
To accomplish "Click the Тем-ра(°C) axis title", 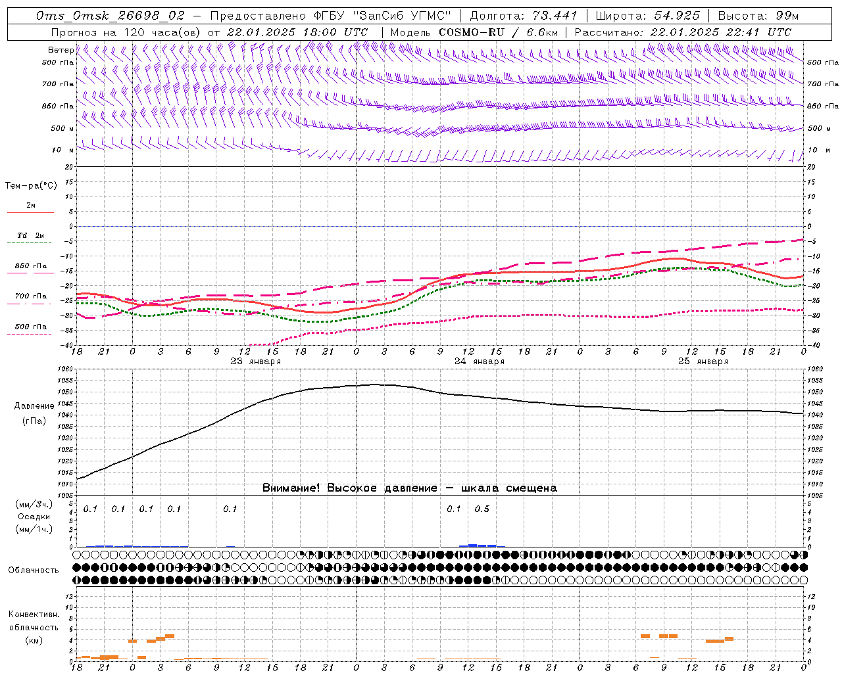I will (31, 186).
